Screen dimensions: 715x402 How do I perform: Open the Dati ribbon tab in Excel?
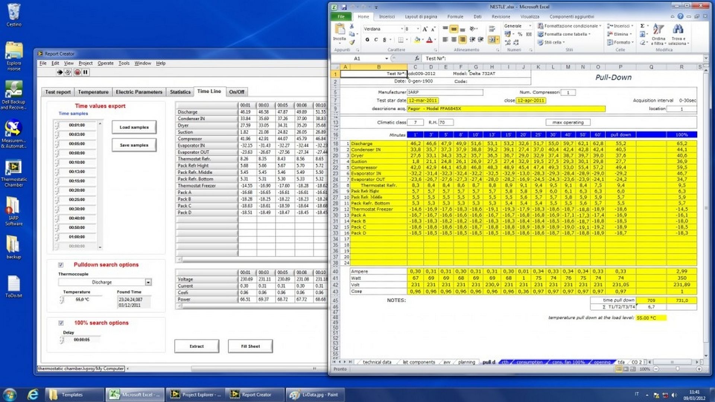tap(477, 17)
